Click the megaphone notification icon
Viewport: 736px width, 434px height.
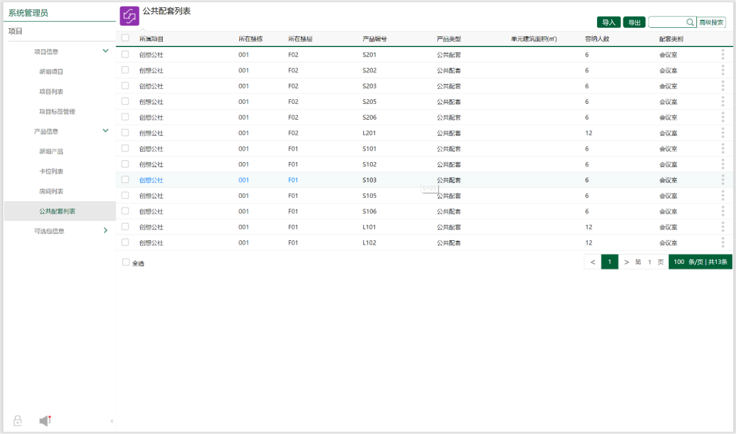[x=45, y=421]
